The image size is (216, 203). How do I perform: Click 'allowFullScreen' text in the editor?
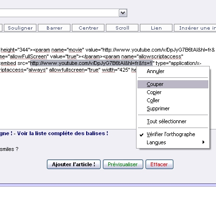coord(28,56)
